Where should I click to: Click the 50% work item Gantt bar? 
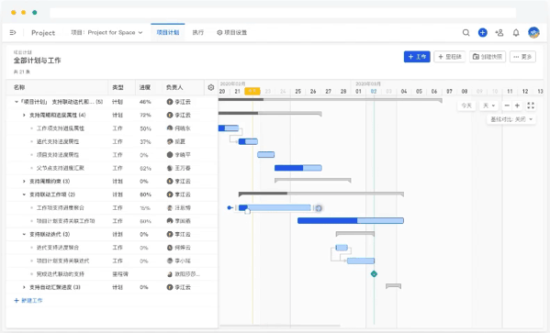[229, 128]
